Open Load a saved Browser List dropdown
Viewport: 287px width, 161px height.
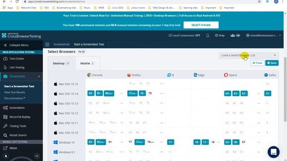248,55
